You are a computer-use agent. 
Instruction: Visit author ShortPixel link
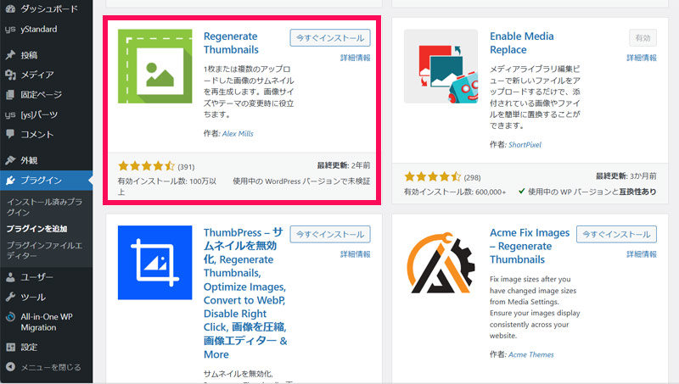point(525,145)
